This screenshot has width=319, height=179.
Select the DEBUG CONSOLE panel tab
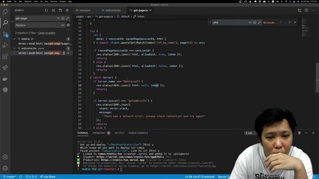point(138,133)
